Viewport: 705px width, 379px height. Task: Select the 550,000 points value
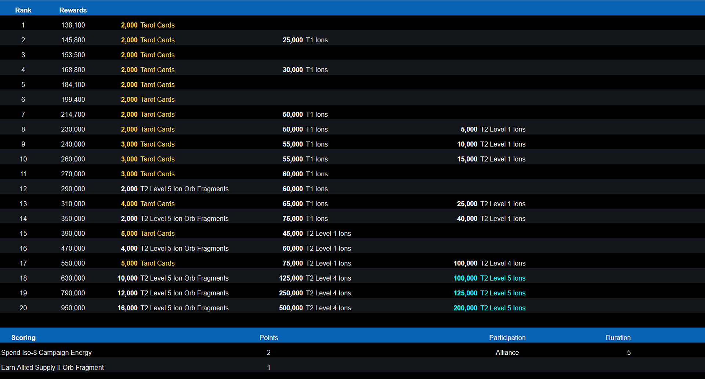[73, 263]
